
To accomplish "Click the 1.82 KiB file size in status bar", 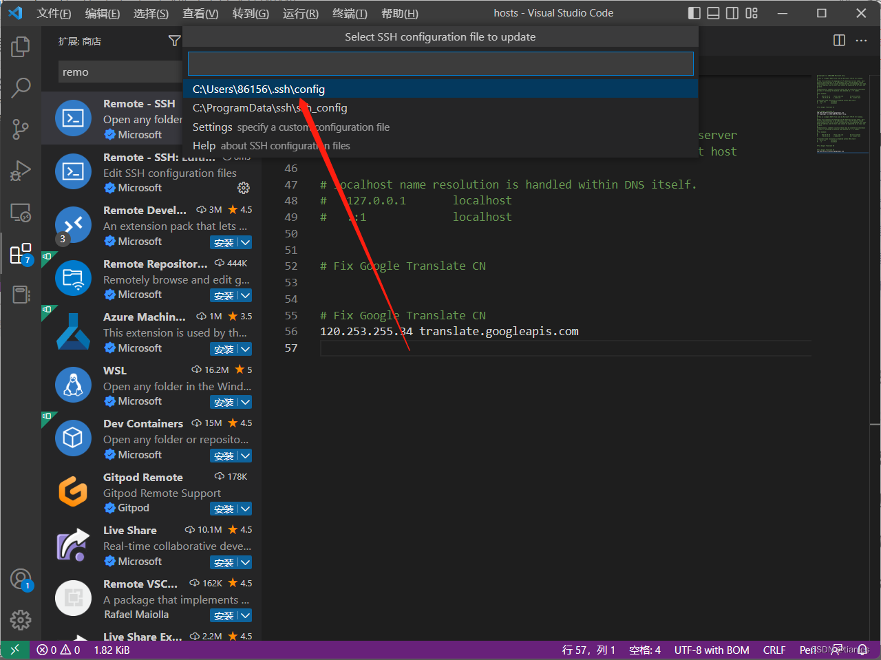I will point(112,650).
